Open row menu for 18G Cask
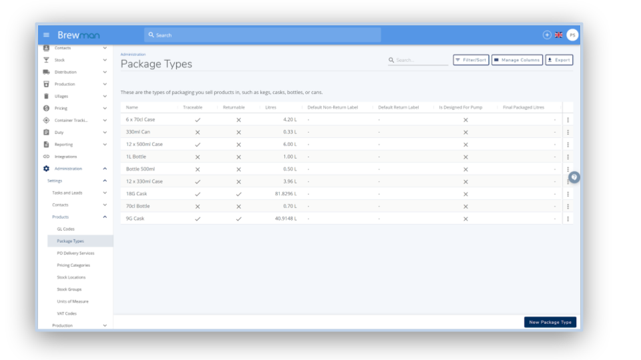 (568, 194)
